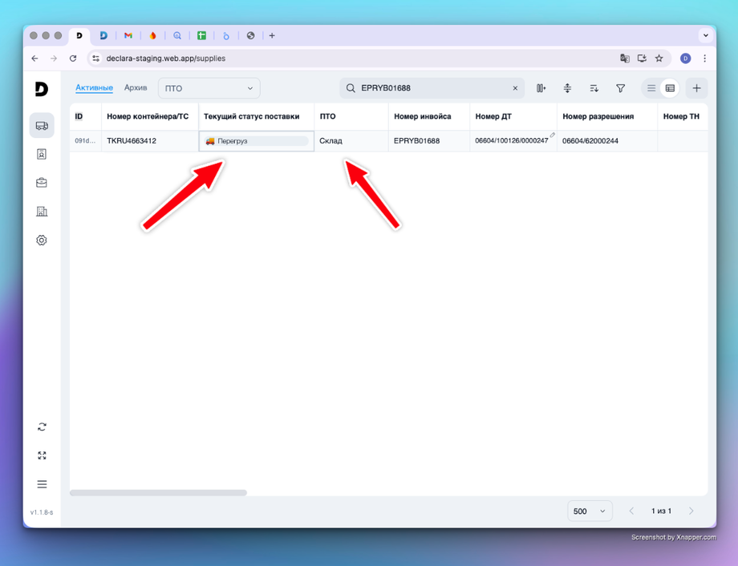
Task: Bookmark the page with star icon
Action: pos(659,59)
